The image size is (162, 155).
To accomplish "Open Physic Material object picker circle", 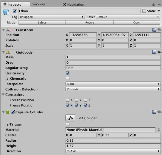I will 159,130.
